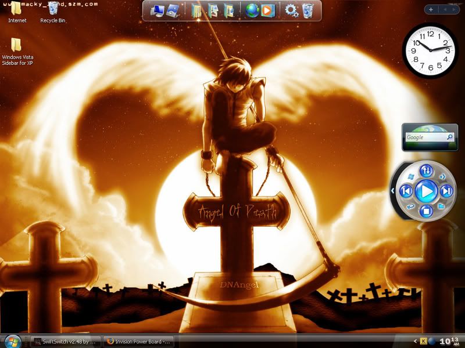Select the Internet folder desktop icon

[x=17, y=12]
